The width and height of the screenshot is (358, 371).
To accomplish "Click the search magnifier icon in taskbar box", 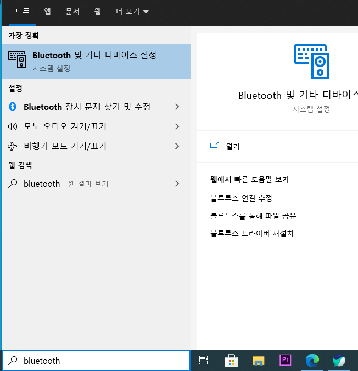I will pos(13,361).
